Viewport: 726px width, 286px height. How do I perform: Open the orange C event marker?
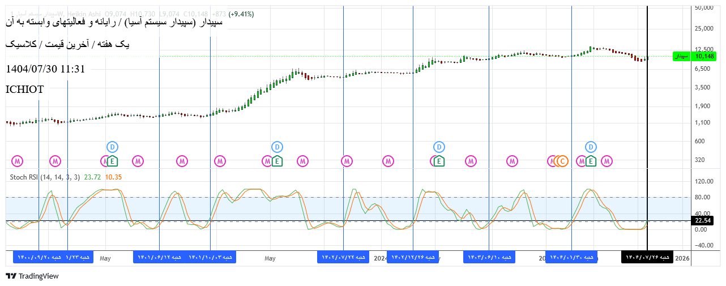click(562, 161)
